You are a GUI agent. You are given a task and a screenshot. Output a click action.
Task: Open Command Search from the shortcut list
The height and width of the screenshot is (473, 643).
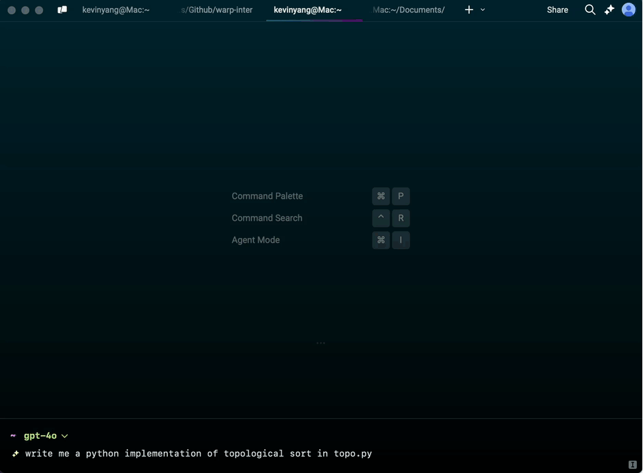[x=267, y=218]
